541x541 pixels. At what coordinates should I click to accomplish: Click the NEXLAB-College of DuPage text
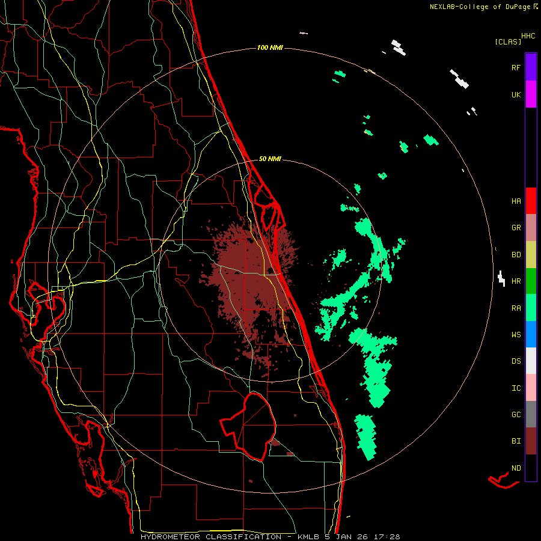[x=480, y=7]
